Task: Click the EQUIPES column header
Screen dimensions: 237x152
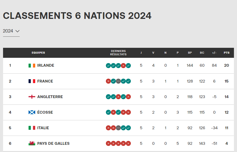Action: click(x=38, y=53)
